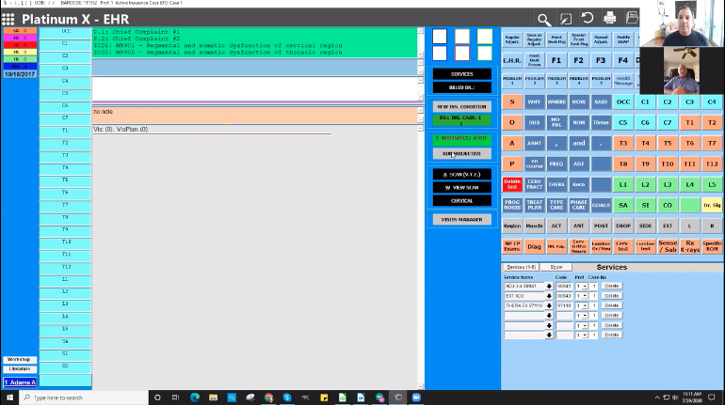
Task: Click Run Subjective button
Action: pos(462,153)
